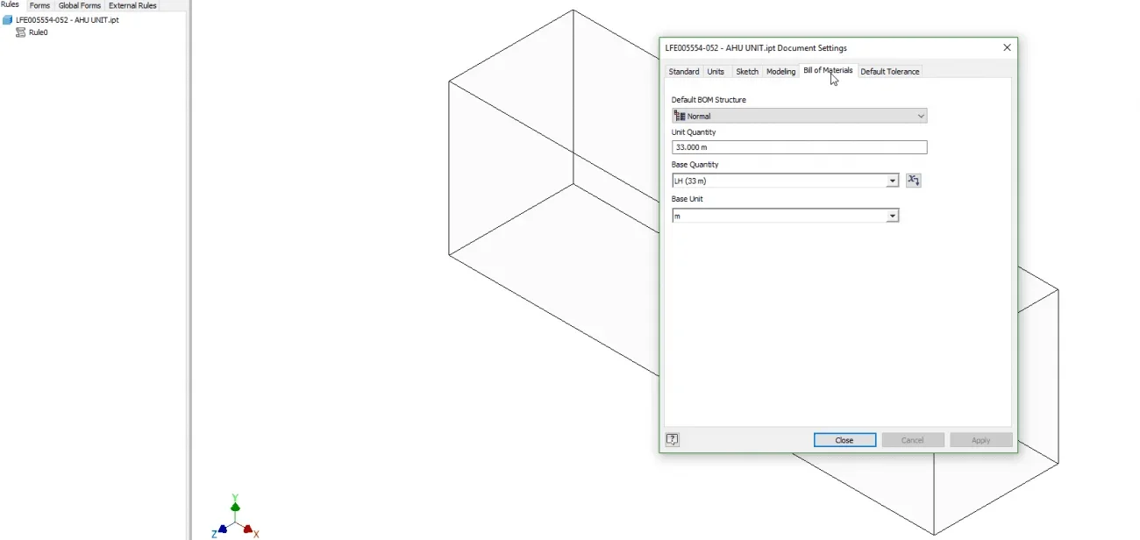This screenshot has height=540, width=1140.
Task: Click the Z axis of the coordinate triad
Action: click(220, 530)
